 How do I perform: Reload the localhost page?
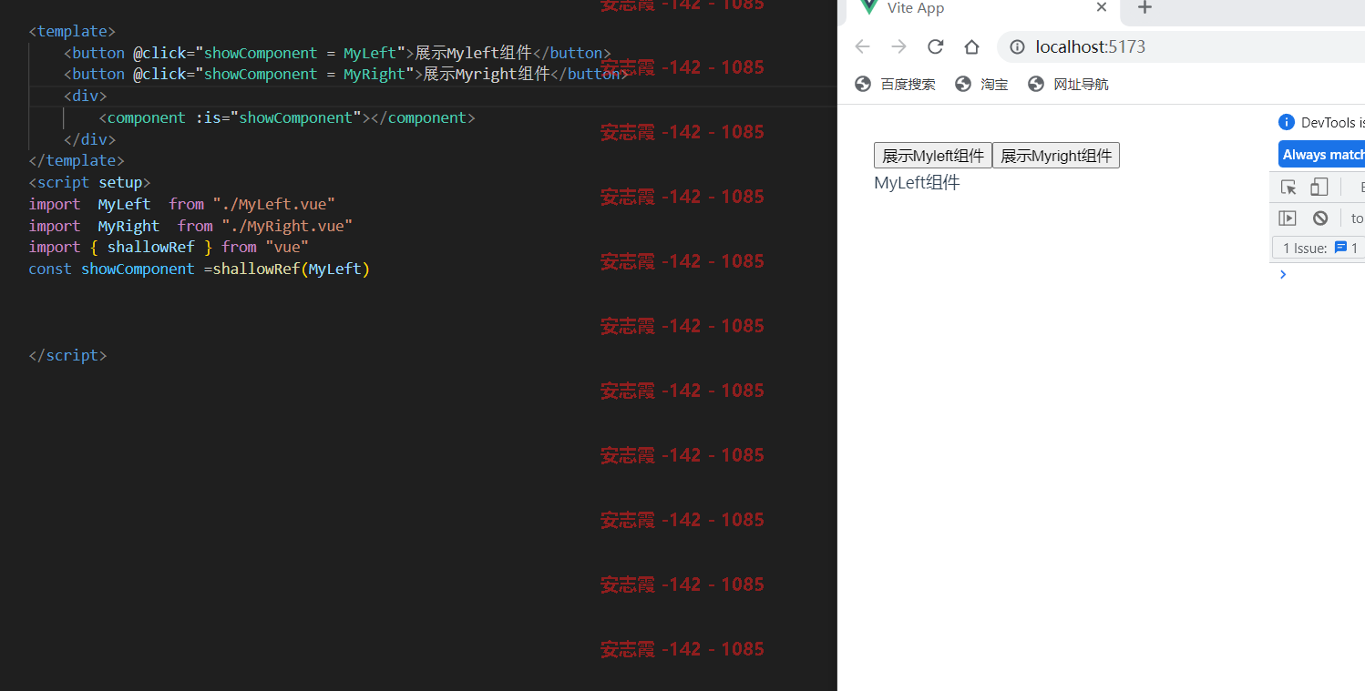coord(935,46)
